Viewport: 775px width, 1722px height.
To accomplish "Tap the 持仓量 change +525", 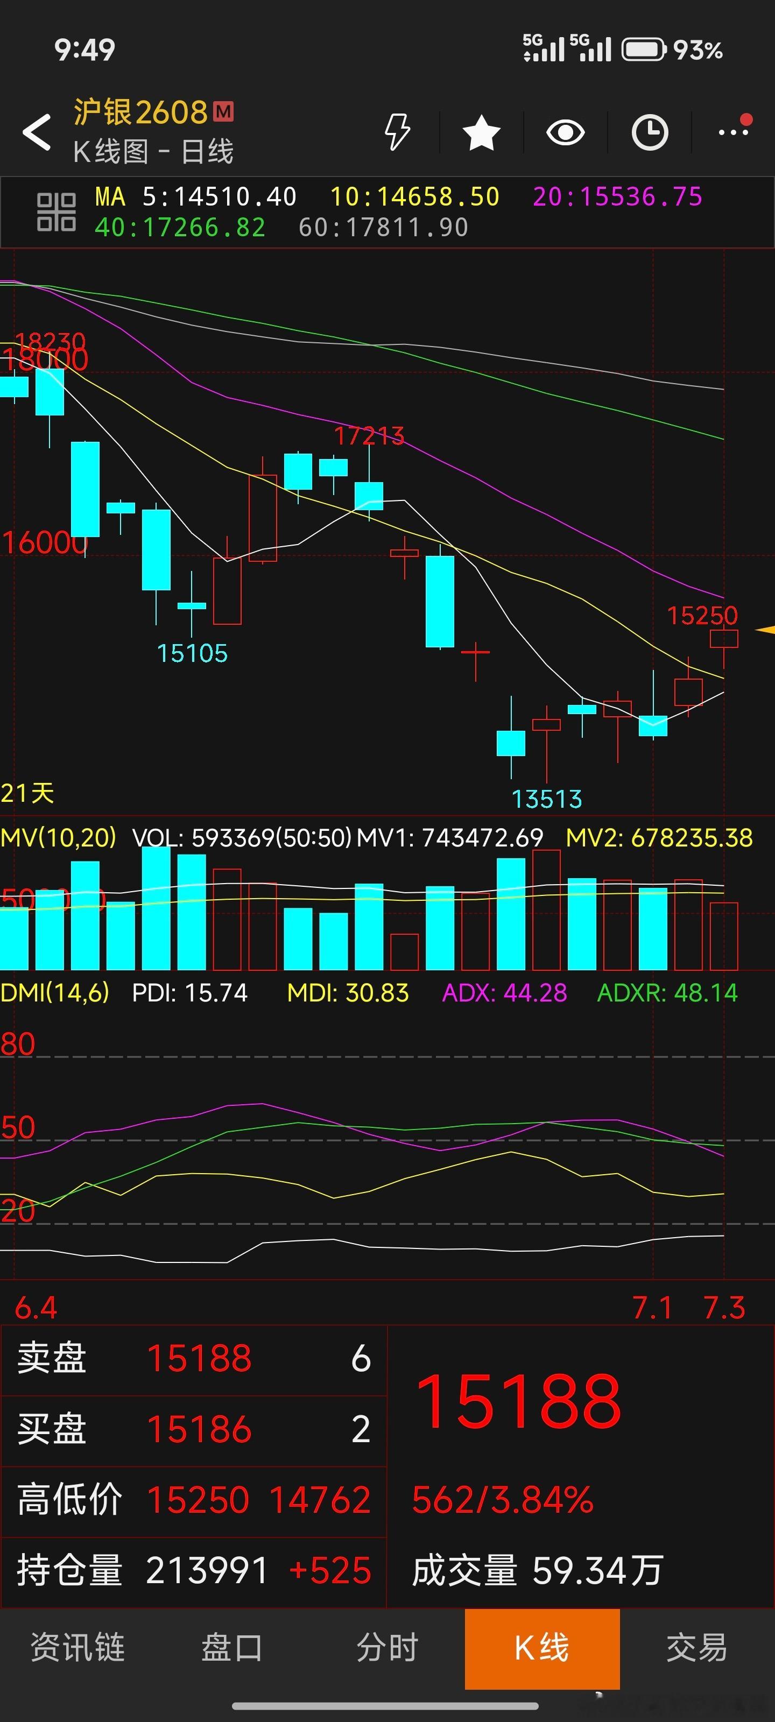I will click(x=330, y=1570).
